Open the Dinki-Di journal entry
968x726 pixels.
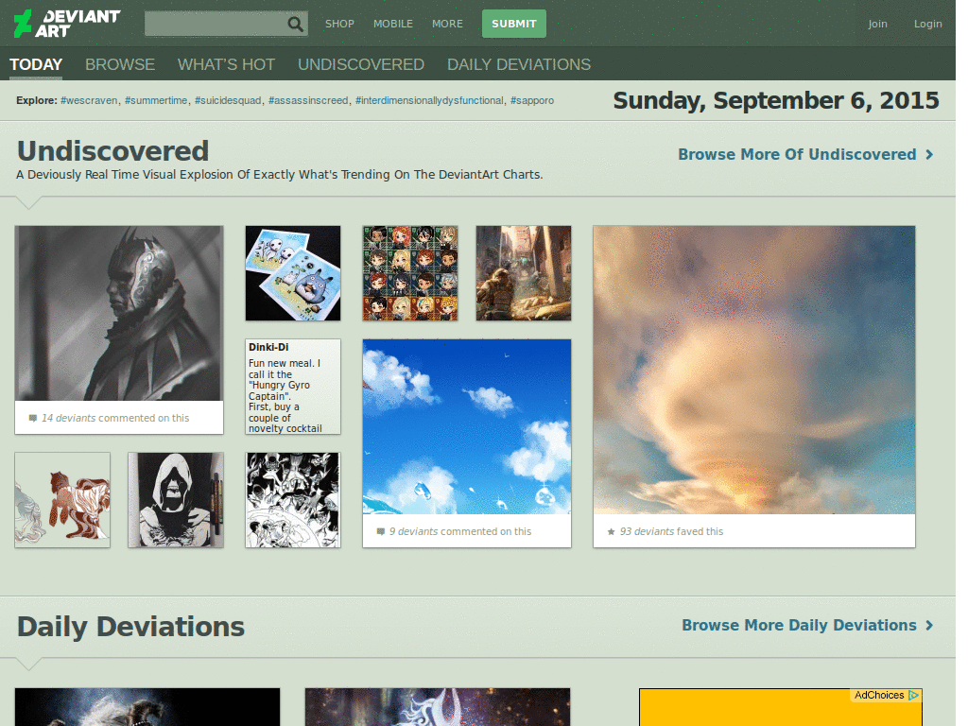pos(293,387)
